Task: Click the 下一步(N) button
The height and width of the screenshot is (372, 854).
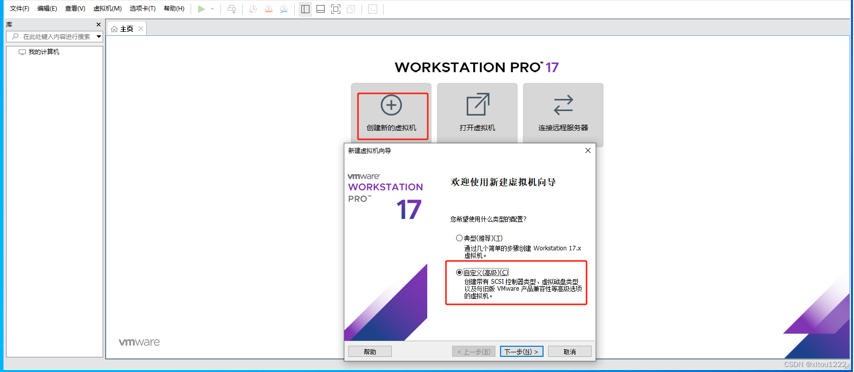Action: coord(522,352)
